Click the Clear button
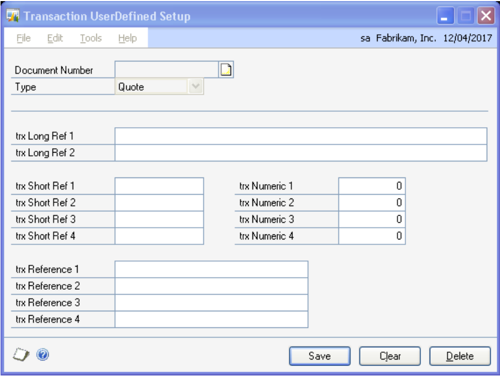The height and width of the screenshot is (376, 500). coord(390,357)
